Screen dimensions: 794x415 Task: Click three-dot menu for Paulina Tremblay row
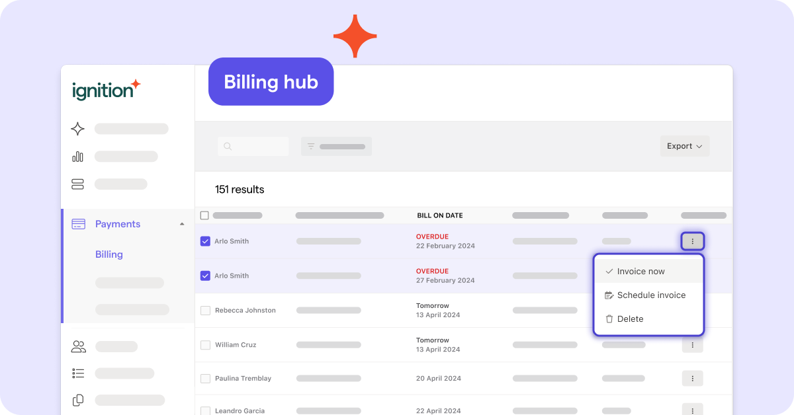pos(692,379)
